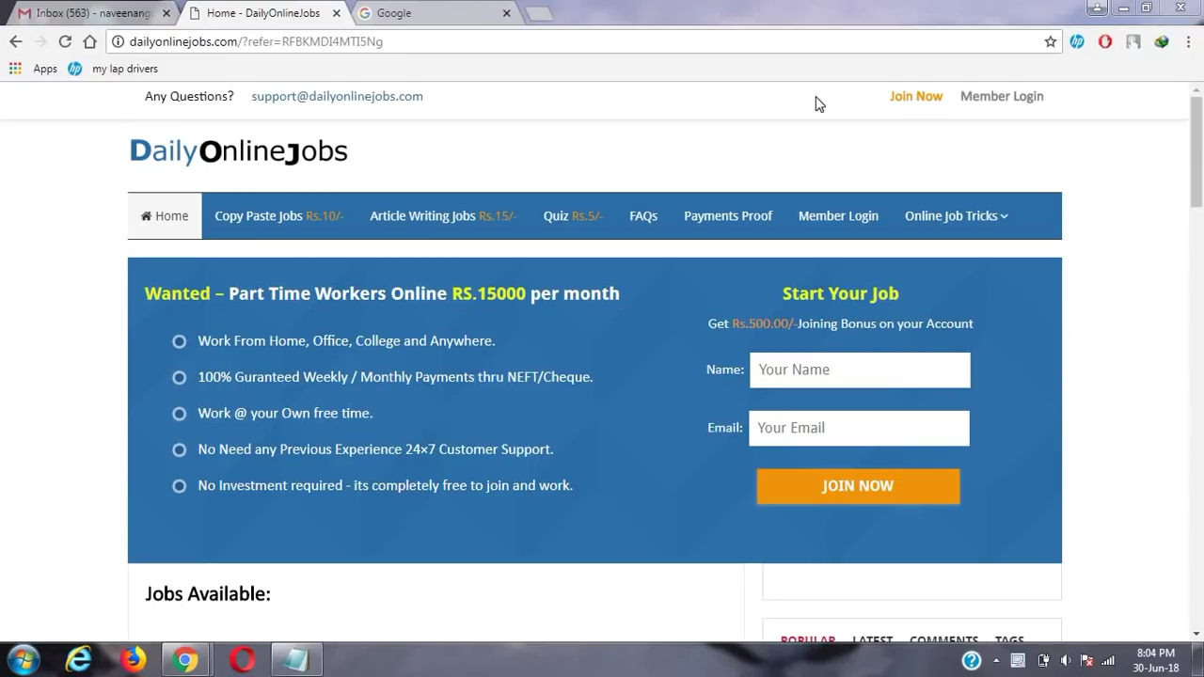Open Payments Proof menu item
The height and width of the screenshot is (677, 1204).
tap(728, 216)
